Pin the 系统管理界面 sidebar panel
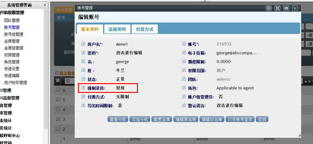This screenshot has width=313, height=144. 45,5
